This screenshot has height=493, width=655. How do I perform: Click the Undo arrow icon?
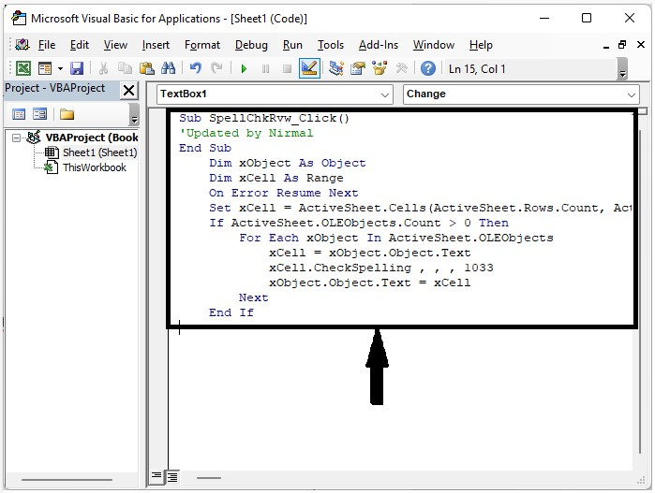[195, 68]
